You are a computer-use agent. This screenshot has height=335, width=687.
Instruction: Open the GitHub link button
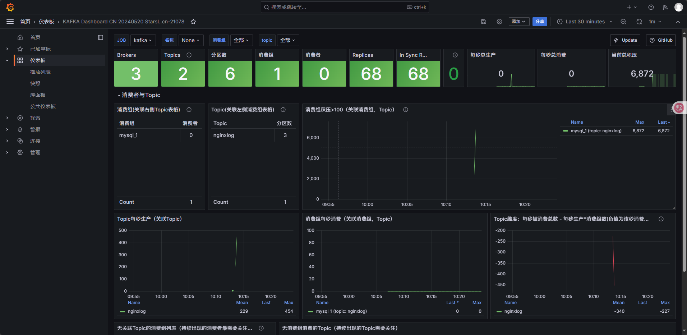coord(661,40)
